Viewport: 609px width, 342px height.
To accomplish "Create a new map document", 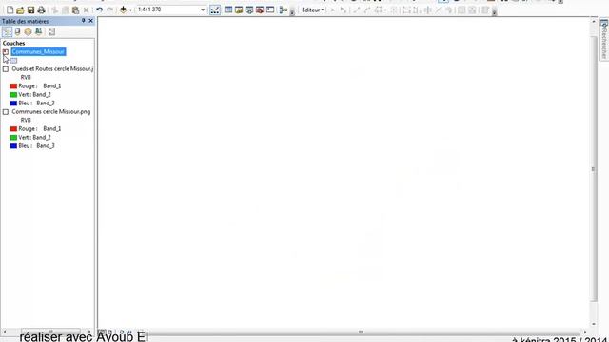I will [x=10, y=9].
